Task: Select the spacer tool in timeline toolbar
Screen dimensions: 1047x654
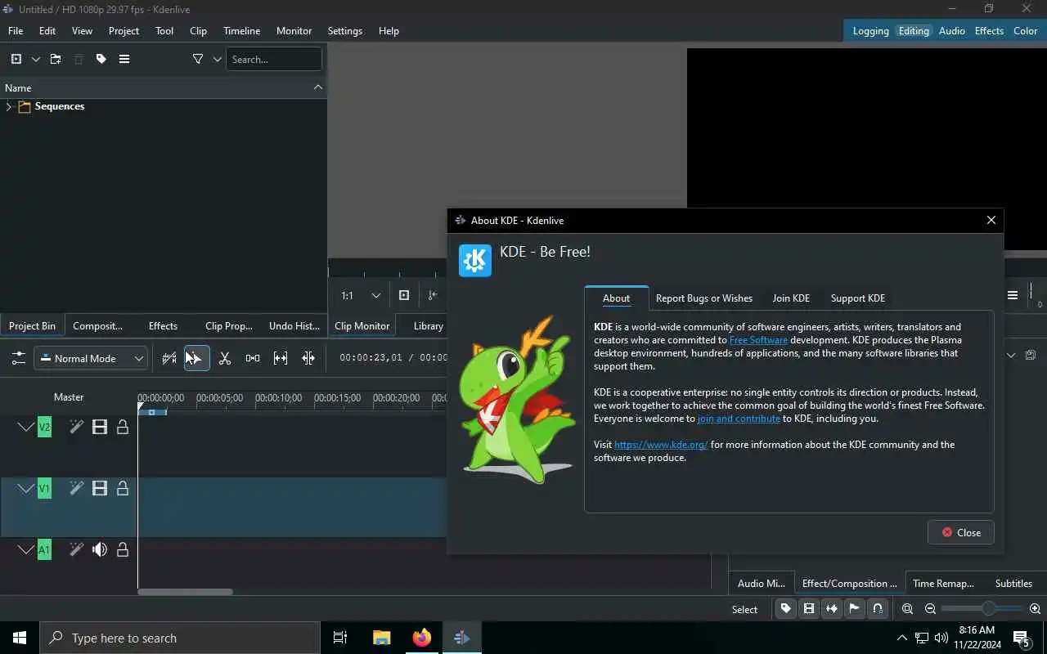Action: 253,358
